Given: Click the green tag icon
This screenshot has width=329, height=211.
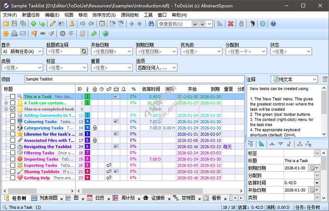Looking at the screenshot, I should click(x=94, y=34).
